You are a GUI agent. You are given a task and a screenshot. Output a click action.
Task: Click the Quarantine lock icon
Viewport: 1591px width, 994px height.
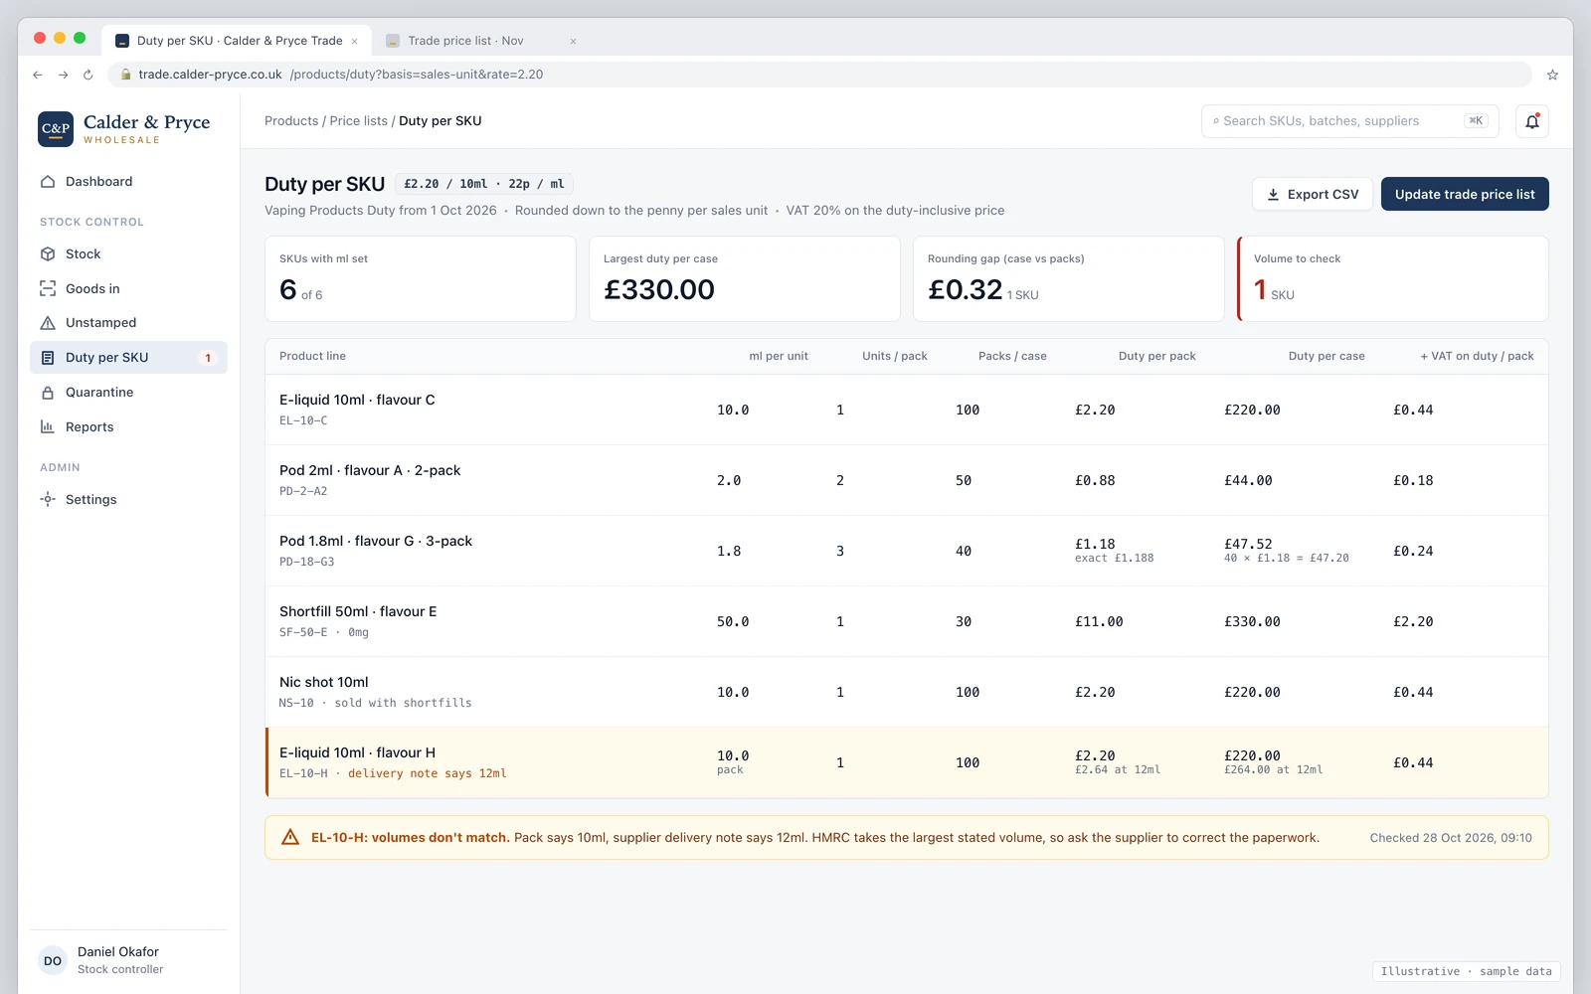click(48, 393)
